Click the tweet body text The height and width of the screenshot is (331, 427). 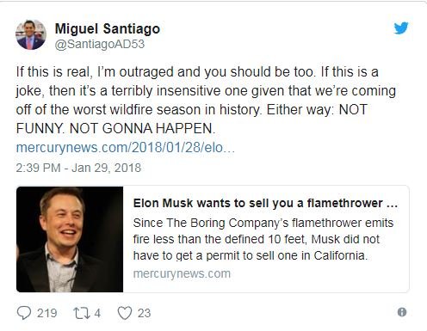pyautogui.click(x=206, y=100)
